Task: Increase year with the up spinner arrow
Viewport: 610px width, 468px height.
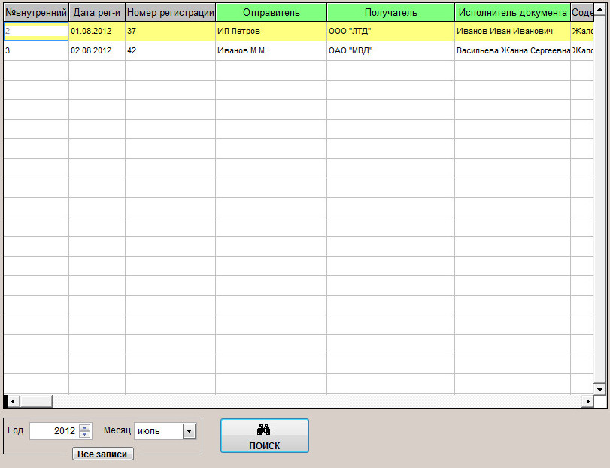Action: click(85, 427)
